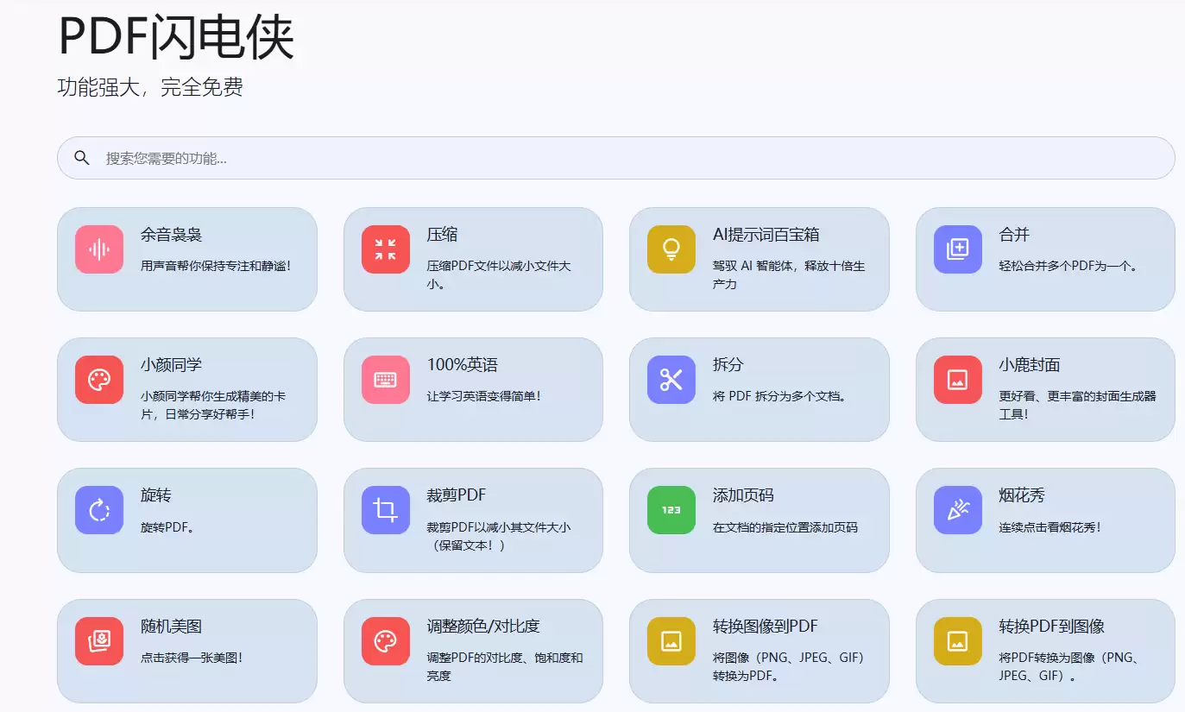This screenshot has width=1185, height=712.
Task: Click description 连续点击看烟花秀！
Action: click(x=1050, y=526)
